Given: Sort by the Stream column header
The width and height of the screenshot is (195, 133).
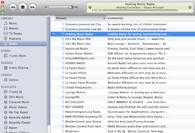Looking at the screenshot, I should pos(81,18).
